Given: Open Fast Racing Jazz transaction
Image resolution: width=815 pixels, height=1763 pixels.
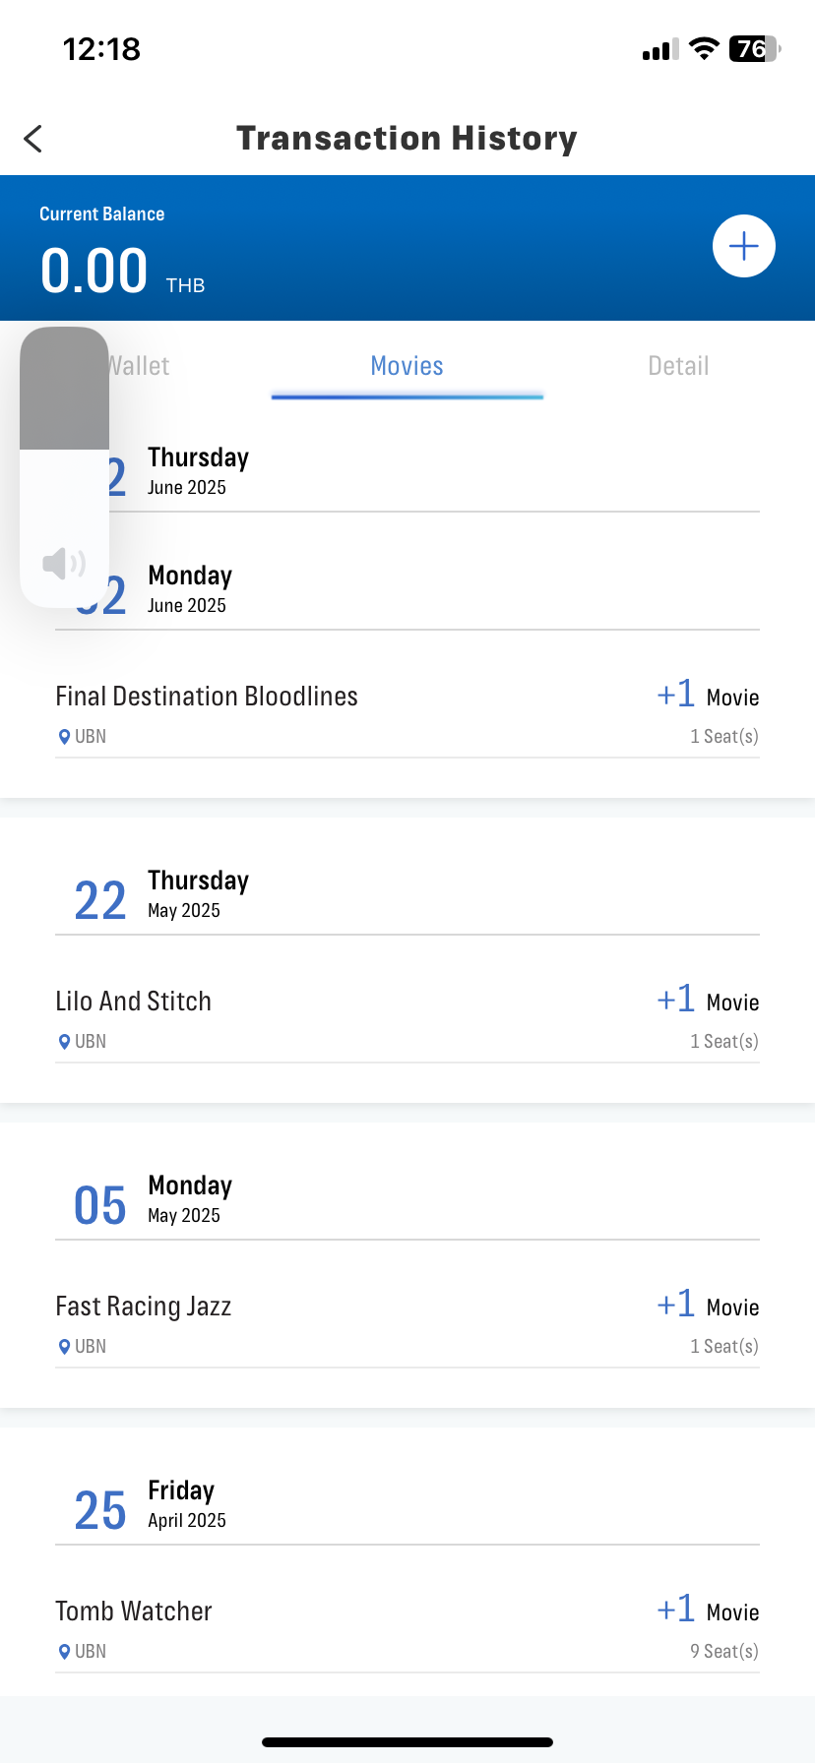Looking at the screenshot, I should click(407, 1324).
